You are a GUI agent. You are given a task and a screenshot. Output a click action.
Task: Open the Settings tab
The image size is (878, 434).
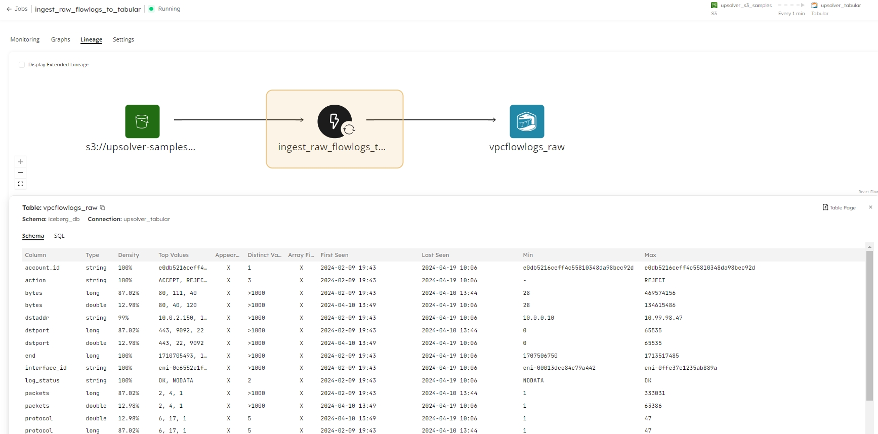click(123, 39)
